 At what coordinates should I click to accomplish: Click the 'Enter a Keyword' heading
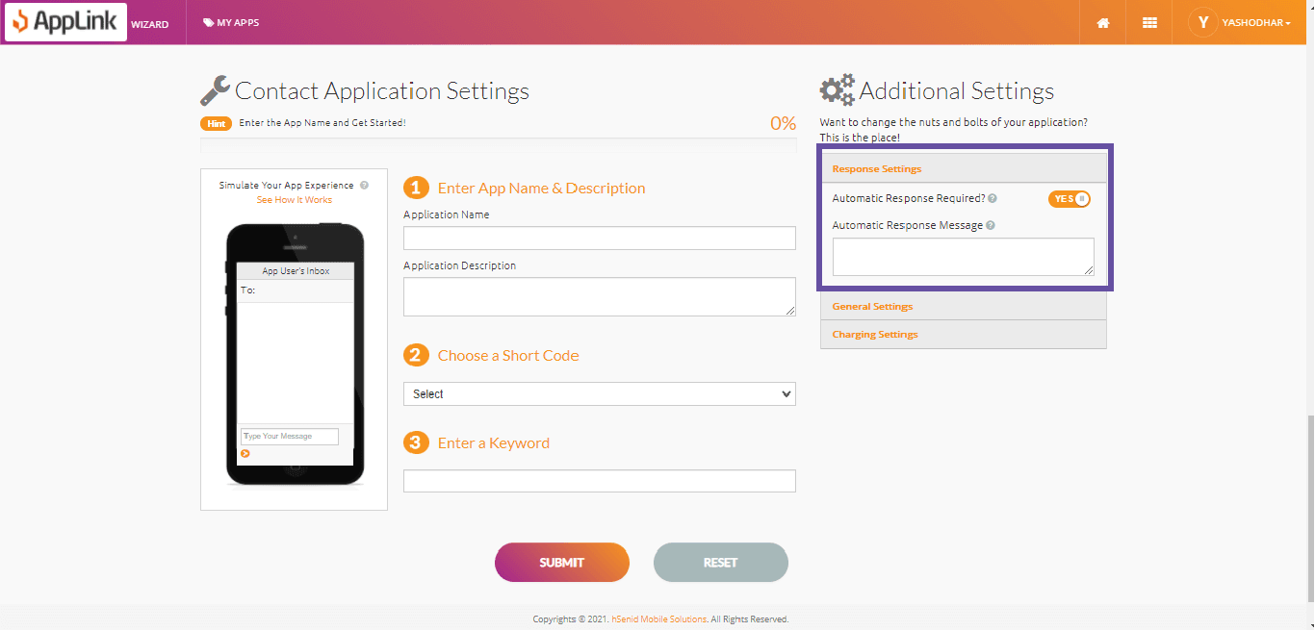click(494, 442)
